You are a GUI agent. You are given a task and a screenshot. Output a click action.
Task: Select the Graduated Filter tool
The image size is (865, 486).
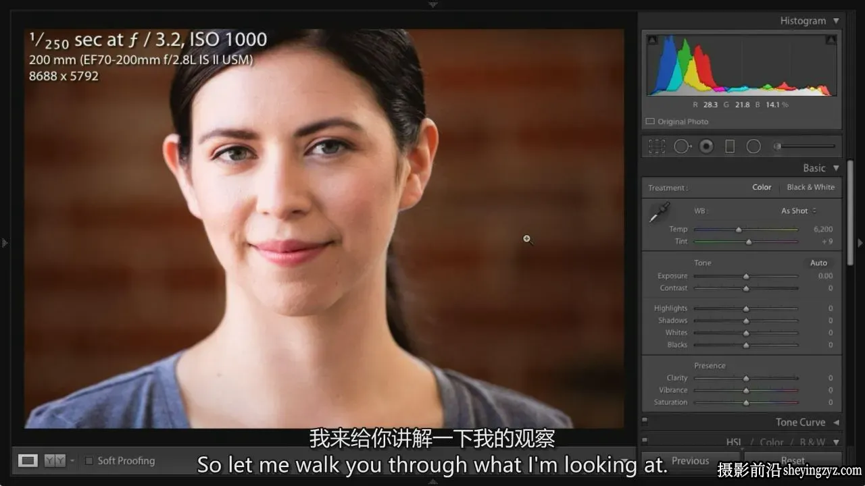(x=730, y=146)
